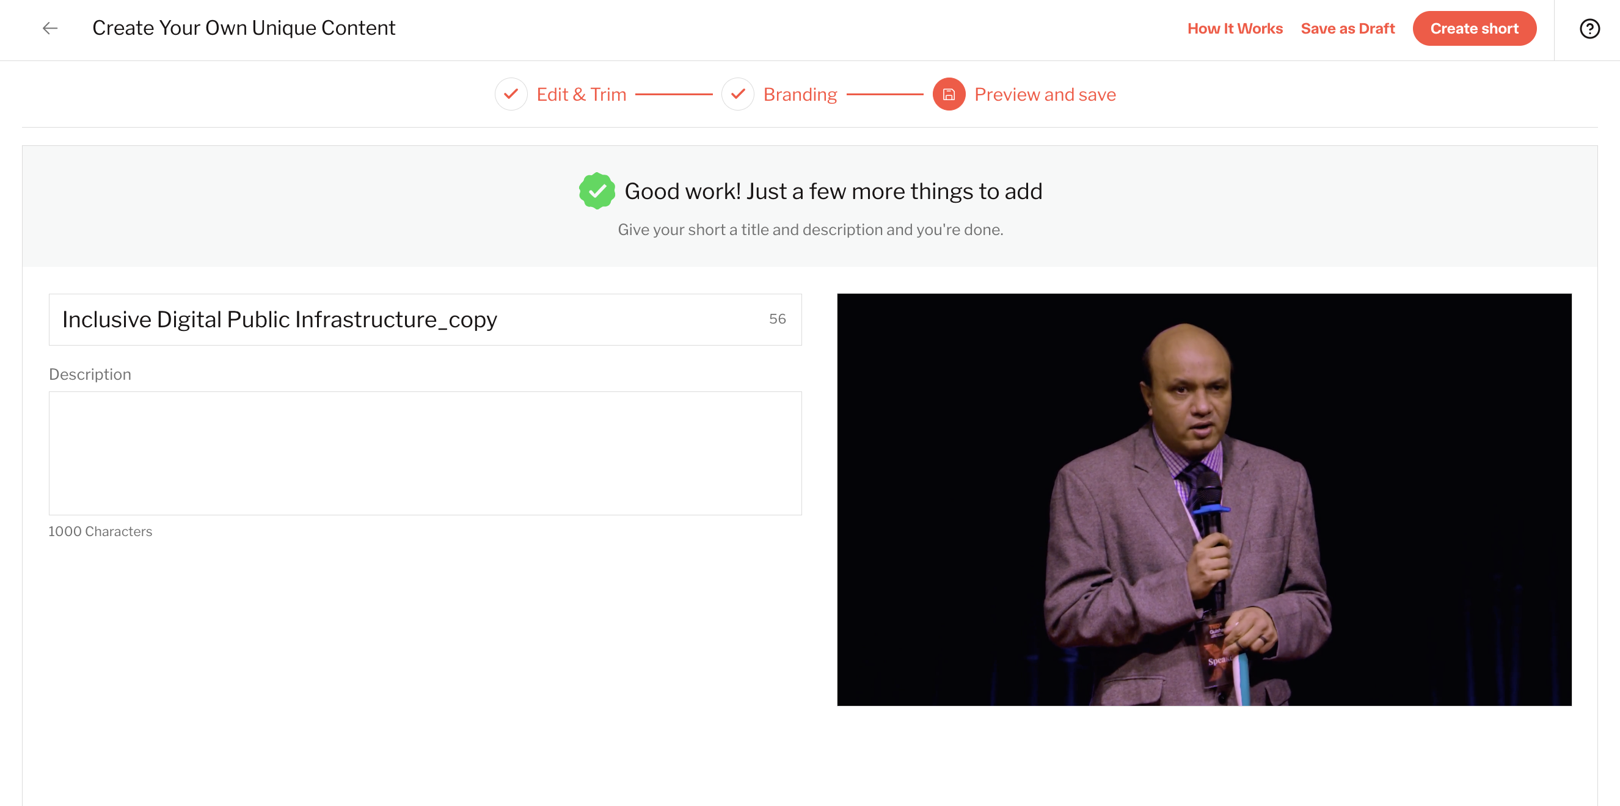Click the green verified badge icon

click(x=597, y=191)
